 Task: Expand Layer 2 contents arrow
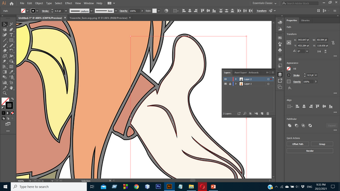tap(236, 79)
